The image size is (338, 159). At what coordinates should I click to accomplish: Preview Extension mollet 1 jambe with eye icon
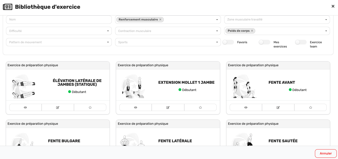click(135, 107)
